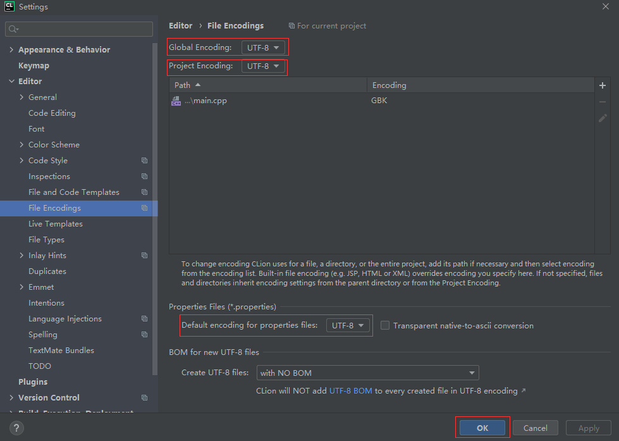
Task: Click the edit pencil icon
Action: pos(603,118)
